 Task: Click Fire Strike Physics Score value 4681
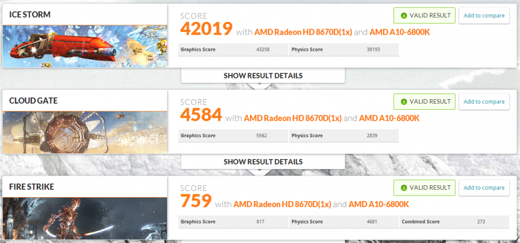tap(372, 222)
